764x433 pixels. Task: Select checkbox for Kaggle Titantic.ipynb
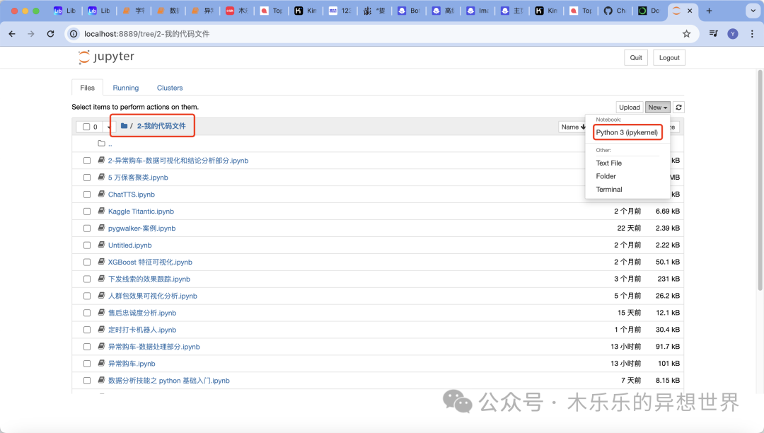pyautogui.click(x=87, y=212)
